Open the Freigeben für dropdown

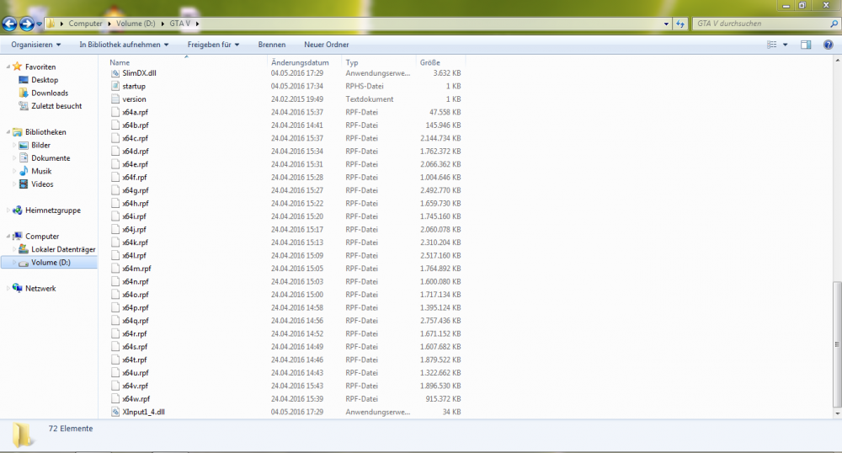click(213, 45)
